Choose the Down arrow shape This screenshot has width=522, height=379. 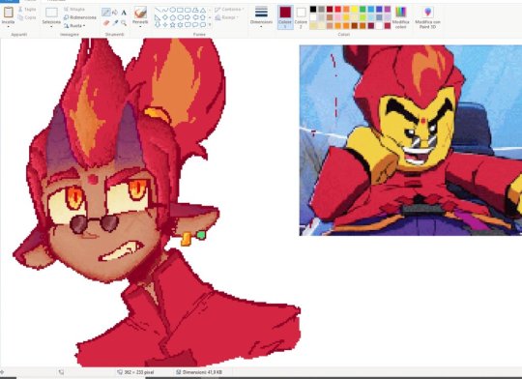[x=158, y=24]
